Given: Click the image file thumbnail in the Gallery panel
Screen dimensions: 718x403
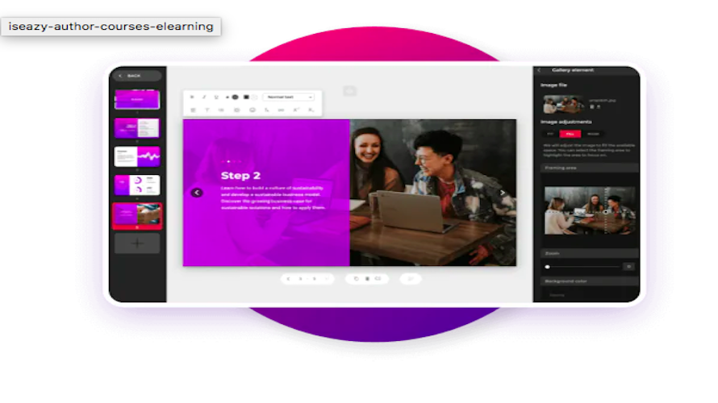Looking at the screenshot, I should click(x=563, y=104).
